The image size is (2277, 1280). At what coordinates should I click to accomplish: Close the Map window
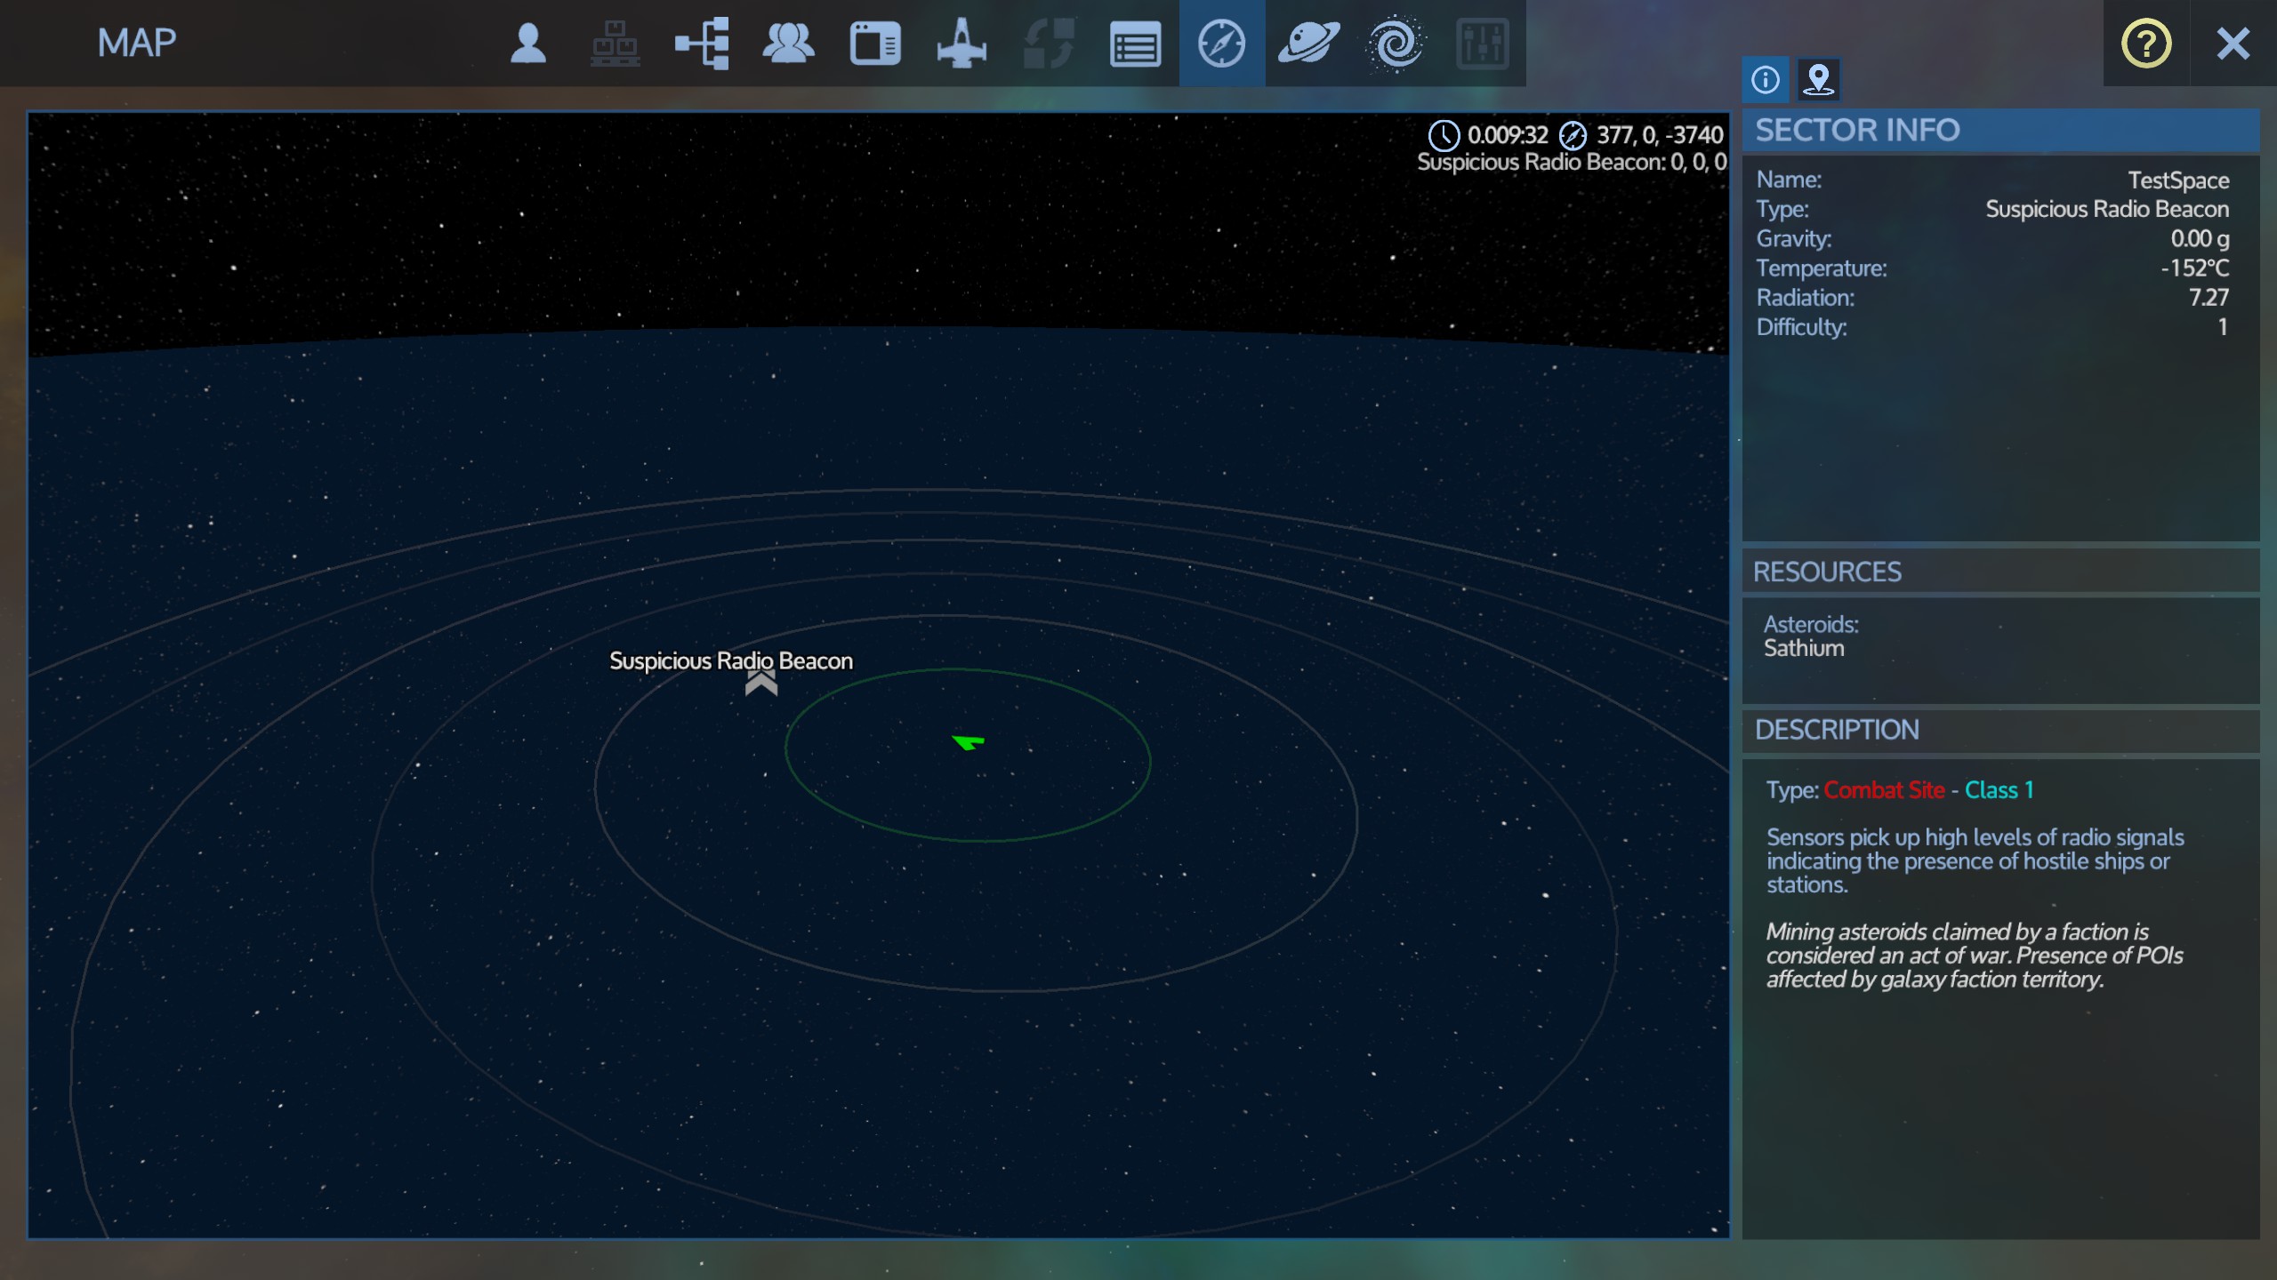[2233, 44]
